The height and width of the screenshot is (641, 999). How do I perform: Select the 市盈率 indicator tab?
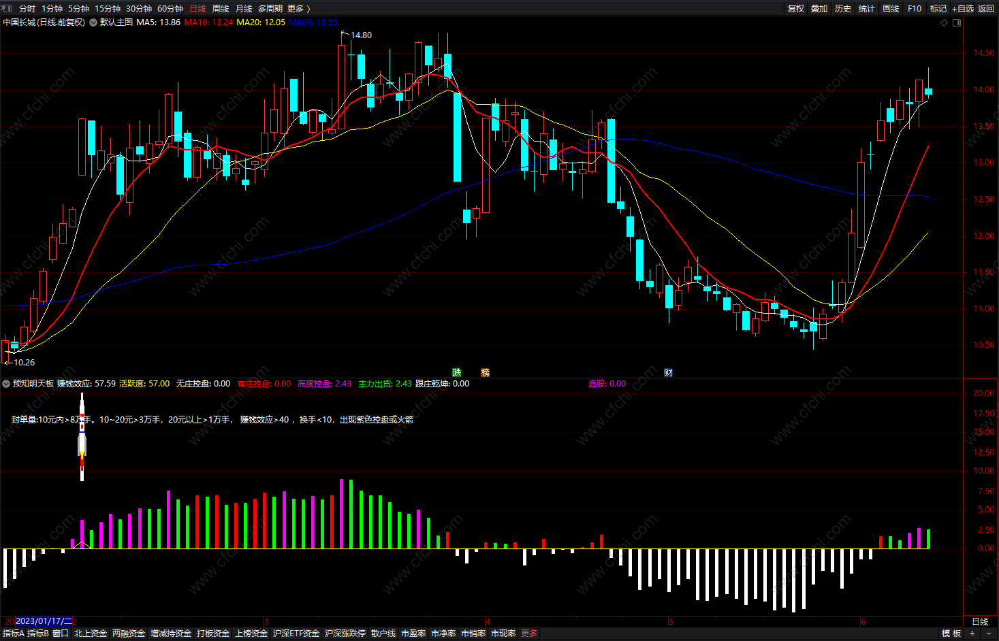click(x=413, y=634)
